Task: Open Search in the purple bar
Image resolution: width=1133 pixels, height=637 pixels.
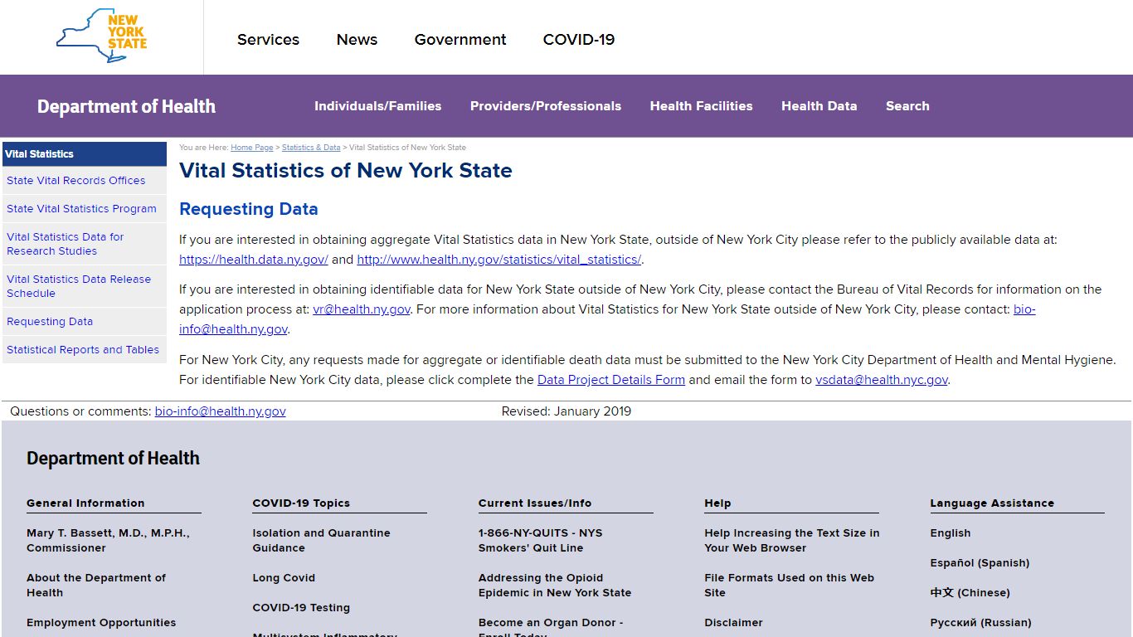Action: pos(907,106)
